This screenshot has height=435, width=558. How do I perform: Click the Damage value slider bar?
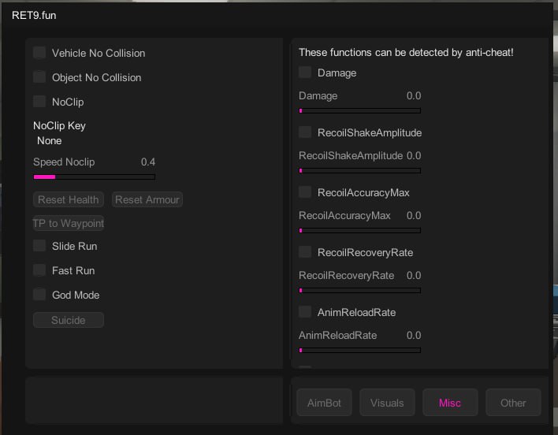tap(359, 111)
